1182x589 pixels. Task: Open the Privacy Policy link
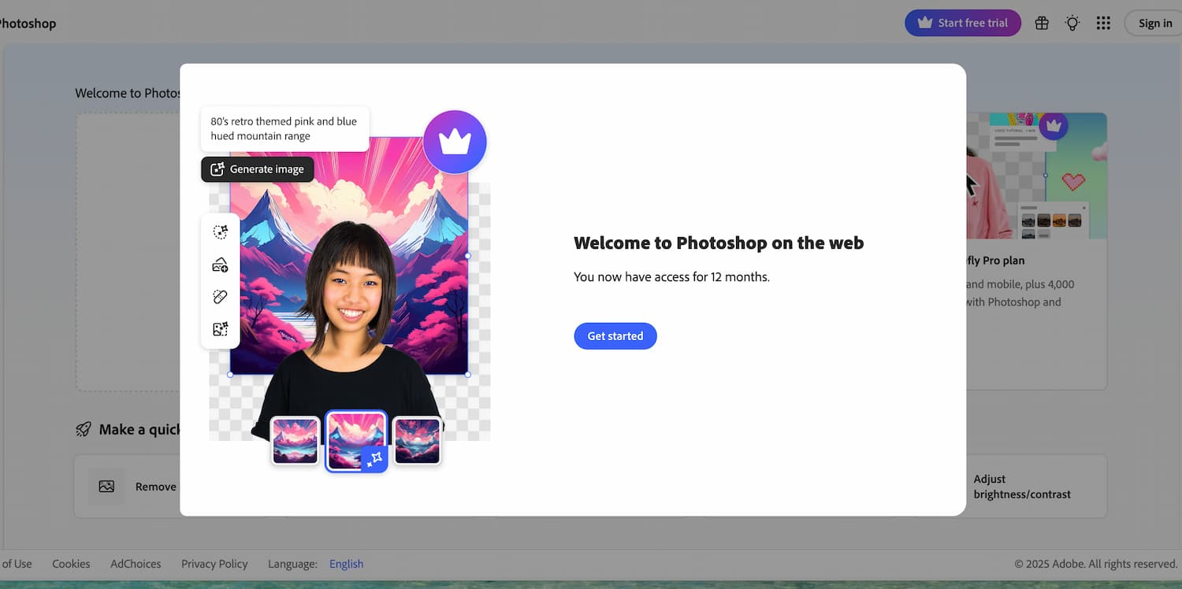214,564
